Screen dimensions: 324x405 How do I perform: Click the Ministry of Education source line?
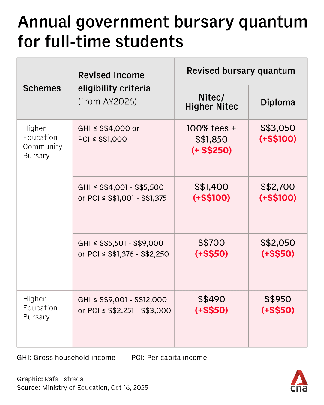click(82, 388)
